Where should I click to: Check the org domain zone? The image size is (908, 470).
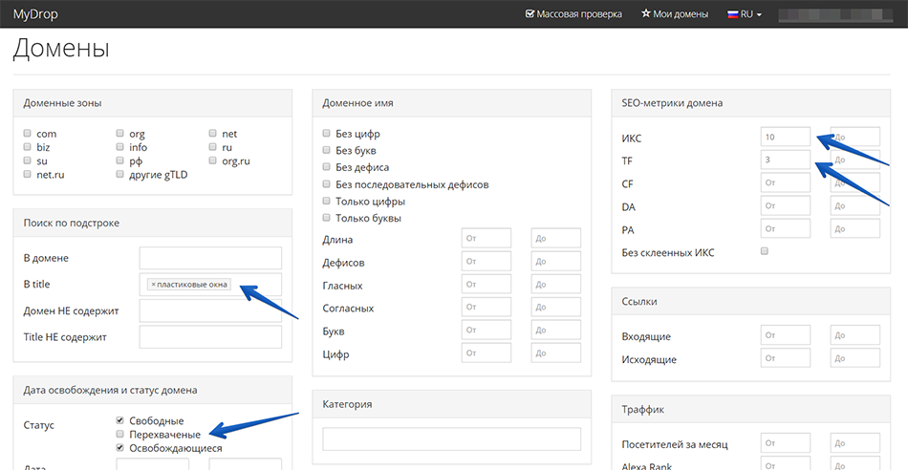pos(119,133)
